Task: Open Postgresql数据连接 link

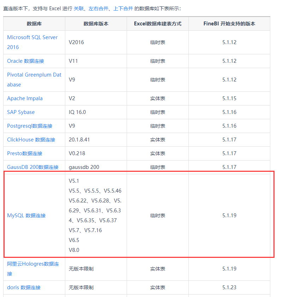Action: click(x=30, y=126)
